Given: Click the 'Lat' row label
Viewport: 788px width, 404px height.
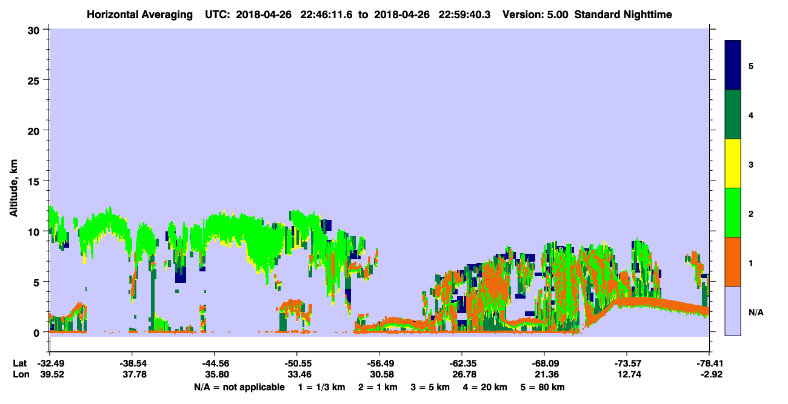Looking at the screenshot, I should (19, 363).
